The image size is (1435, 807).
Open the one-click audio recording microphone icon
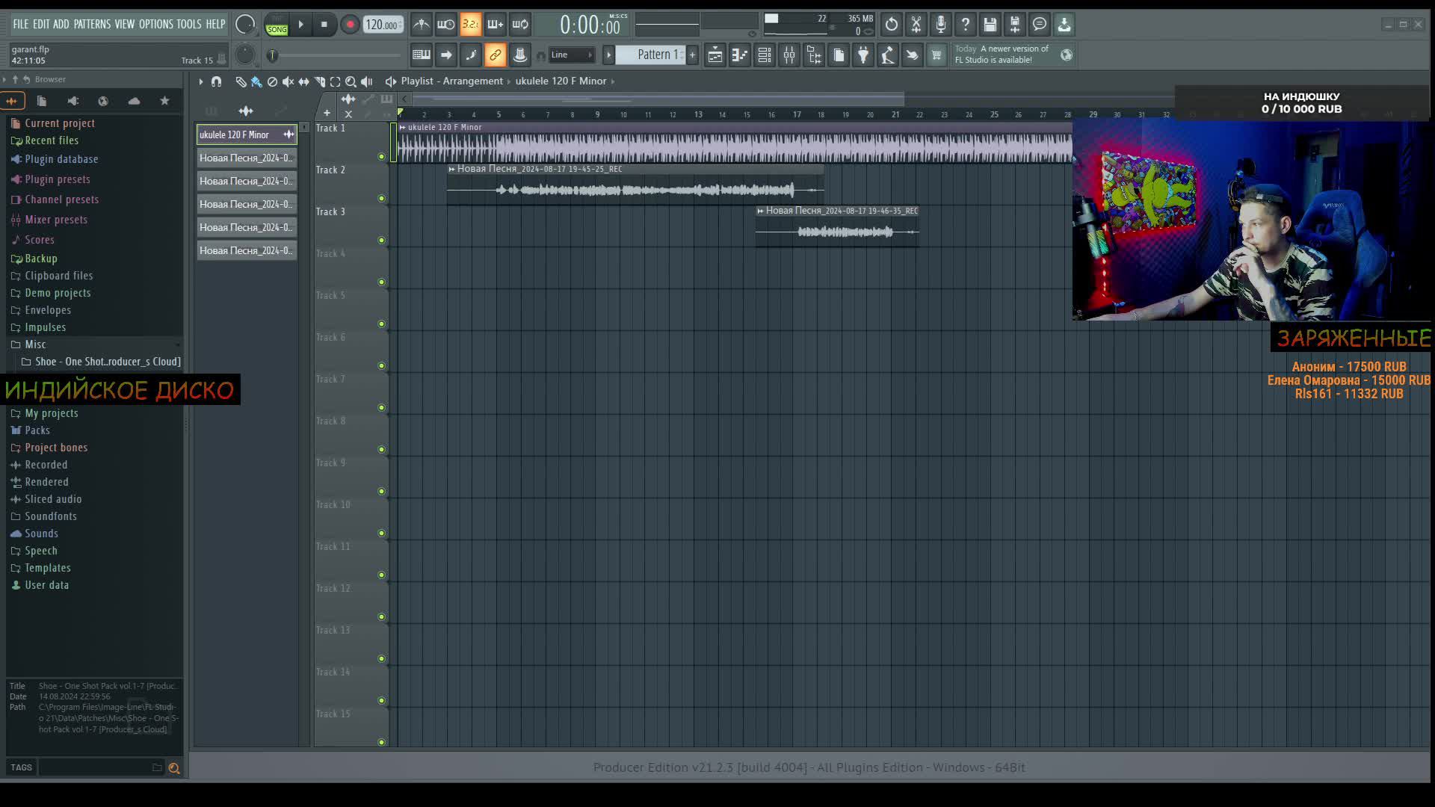point(940,25)
